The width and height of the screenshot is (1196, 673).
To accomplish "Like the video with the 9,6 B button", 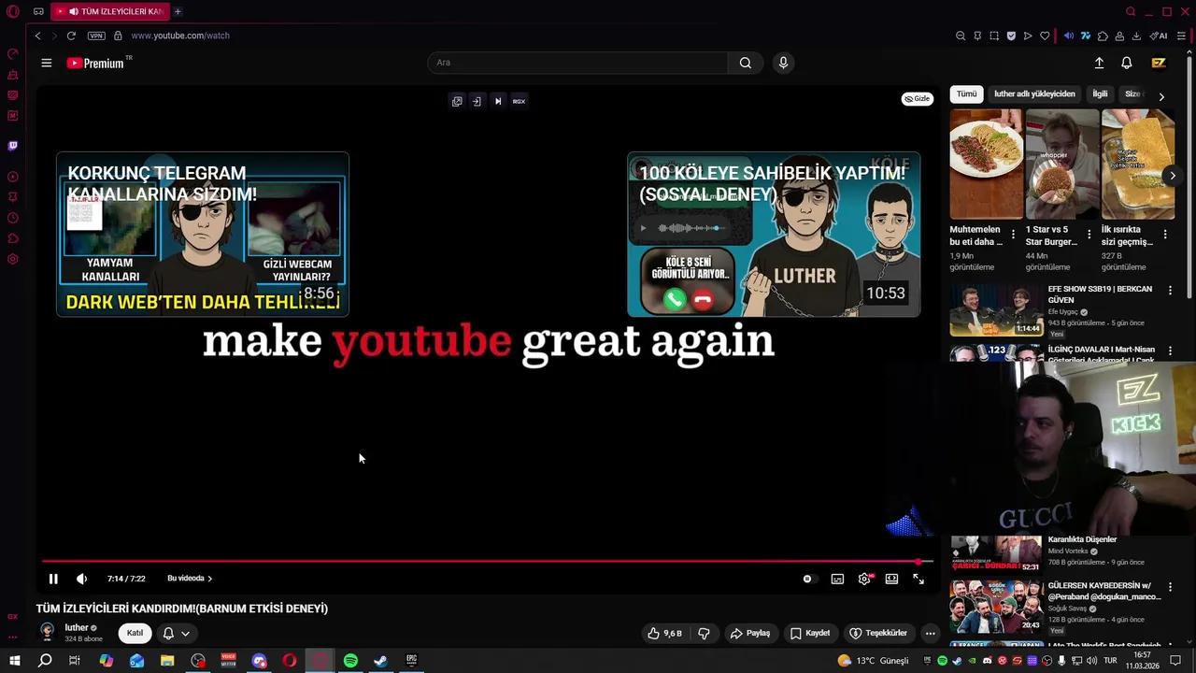I will (664, 633).
